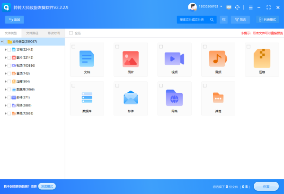Open the 文档 documents category icon
This screenshot has width=284, height=194.
pos(87,58)
